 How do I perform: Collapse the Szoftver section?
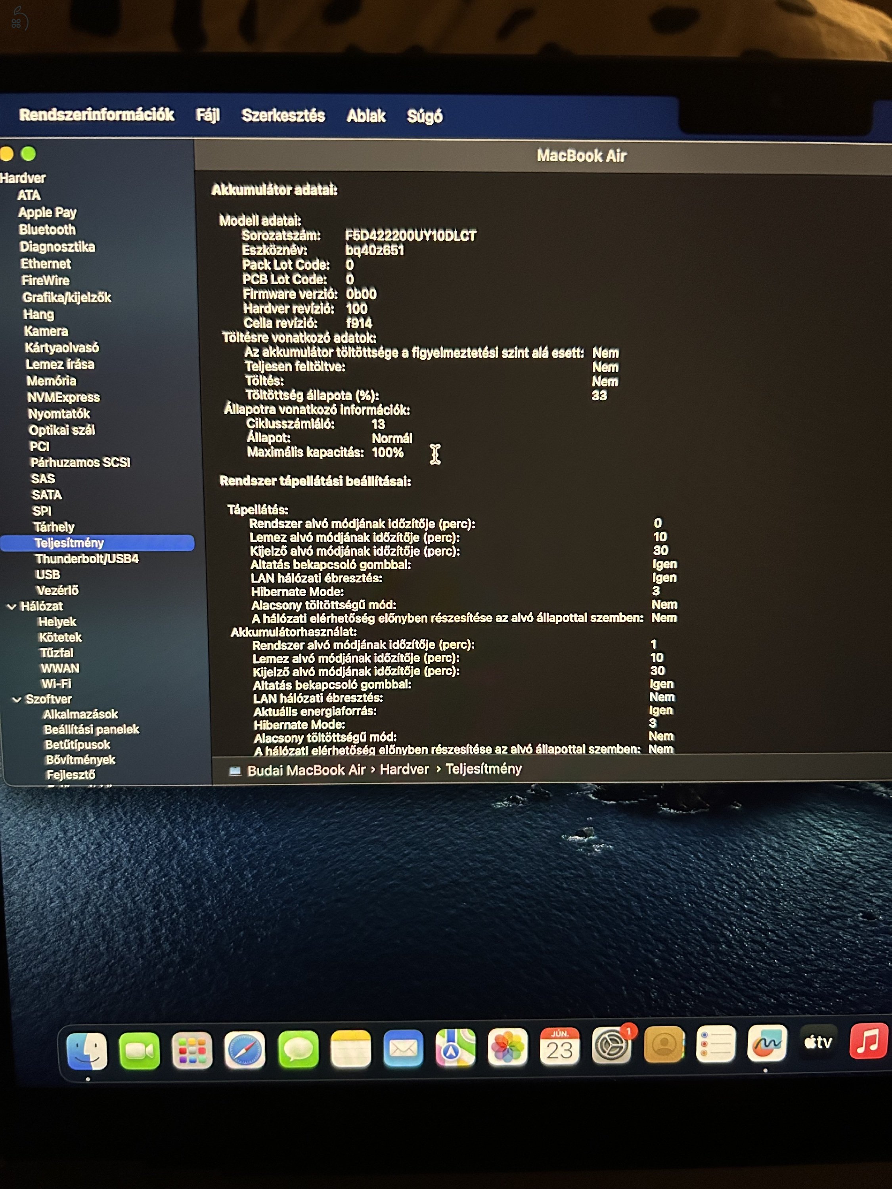17,700
